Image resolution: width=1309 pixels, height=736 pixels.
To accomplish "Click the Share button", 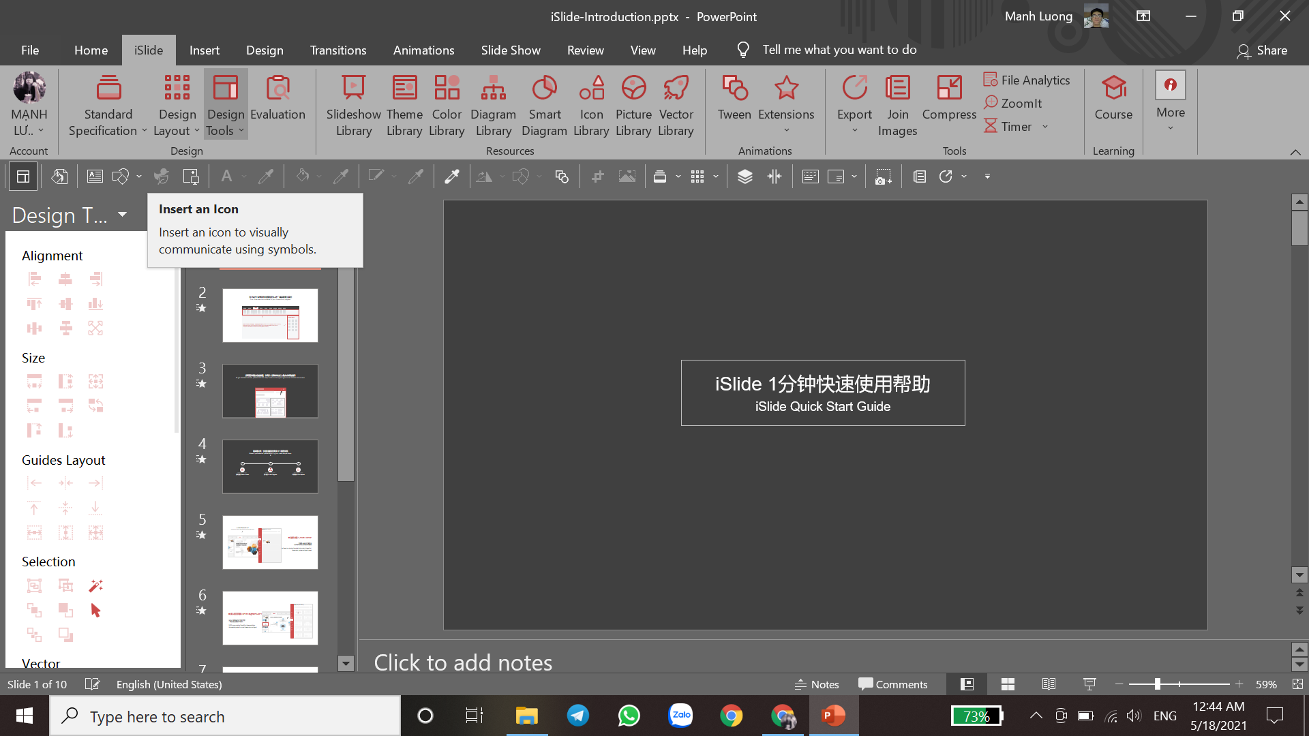I will (x=1262, y=50).
